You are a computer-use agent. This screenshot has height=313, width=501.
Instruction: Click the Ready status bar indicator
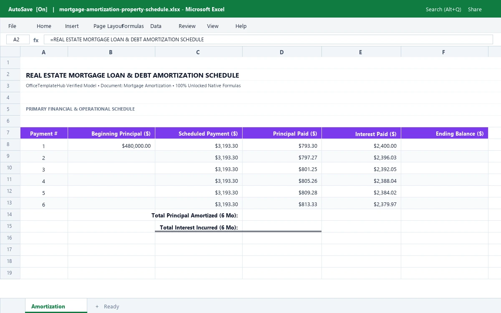[111, 306]
